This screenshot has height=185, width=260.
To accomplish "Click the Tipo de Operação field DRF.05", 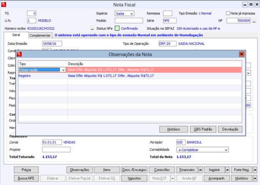I will [x=167, y=44].
